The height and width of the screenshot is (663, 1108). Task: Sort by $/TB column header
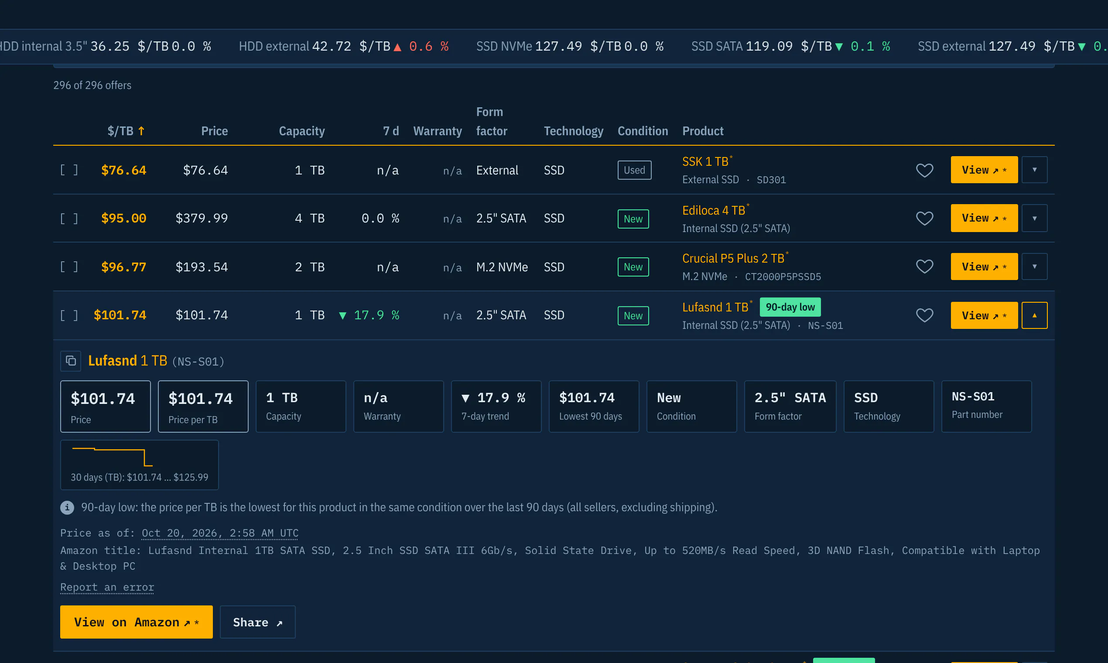click(126, 131)
